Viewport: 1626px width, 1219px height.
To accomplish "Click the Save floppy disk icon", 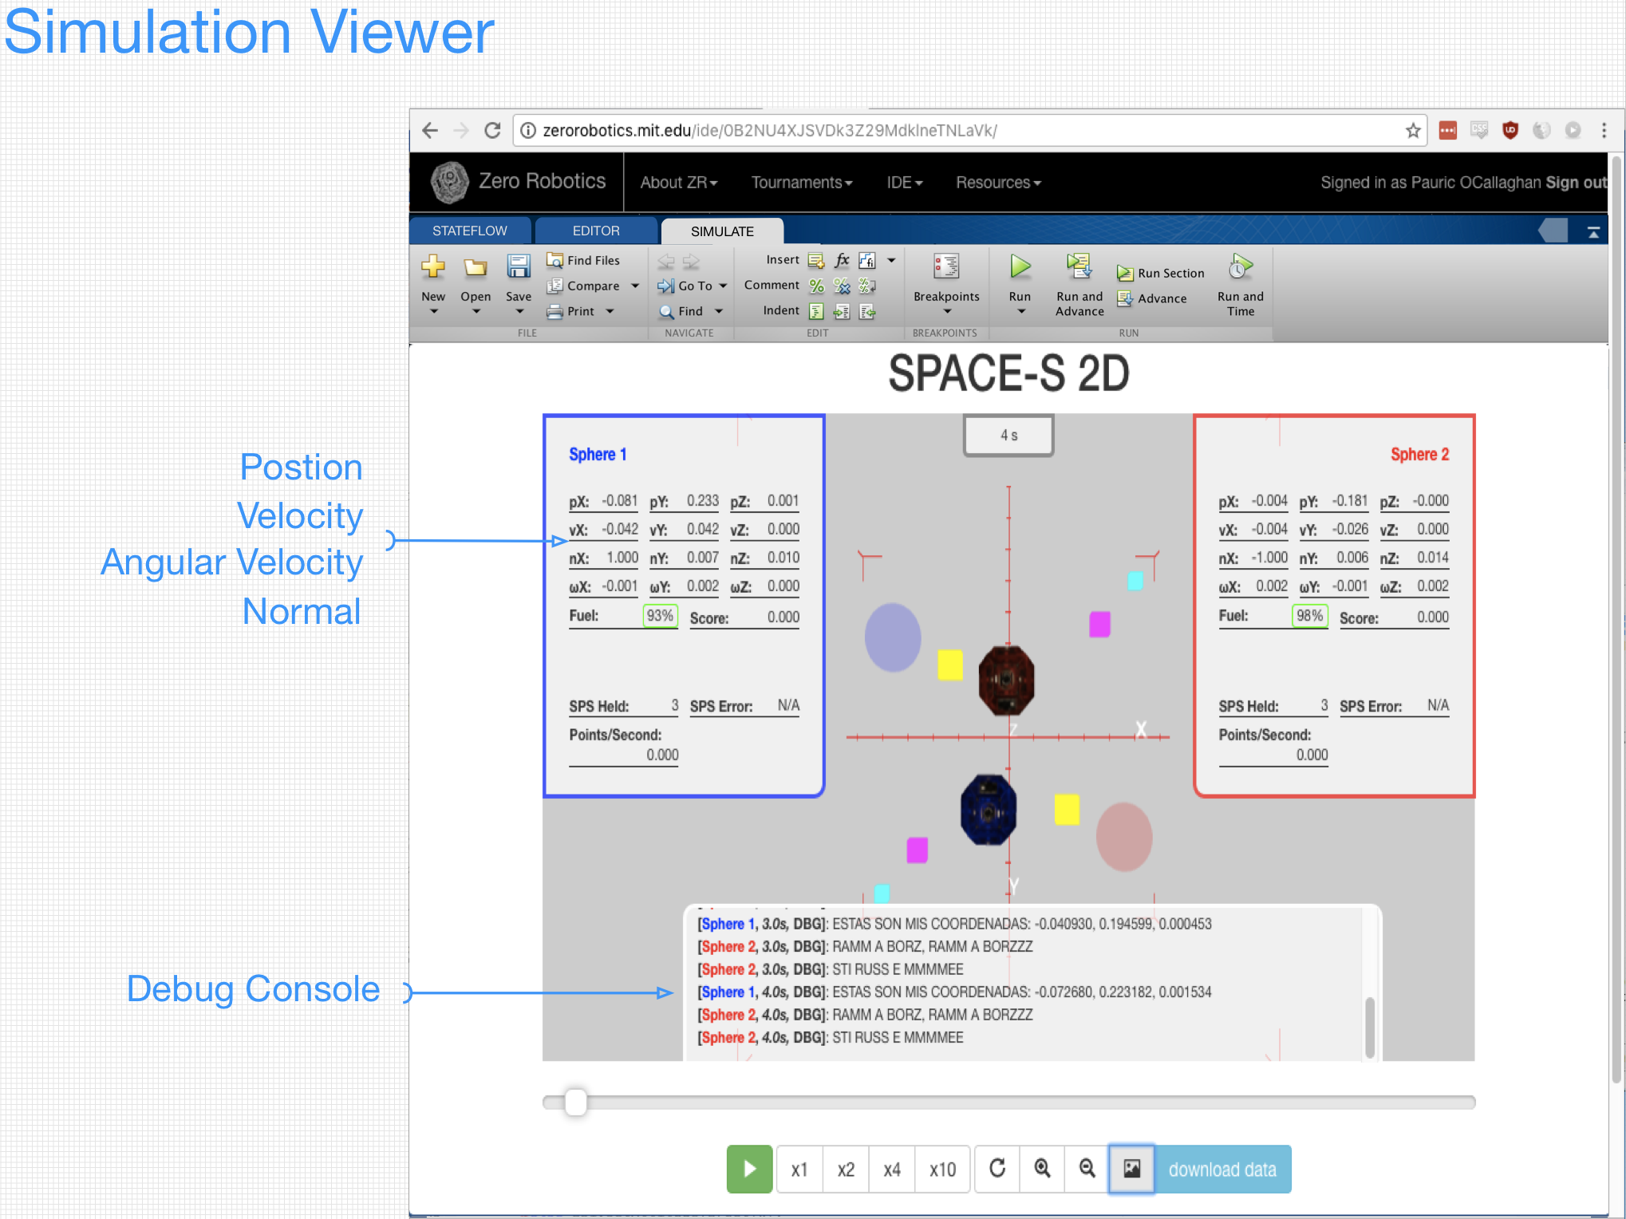I will [x=519, y=267].
